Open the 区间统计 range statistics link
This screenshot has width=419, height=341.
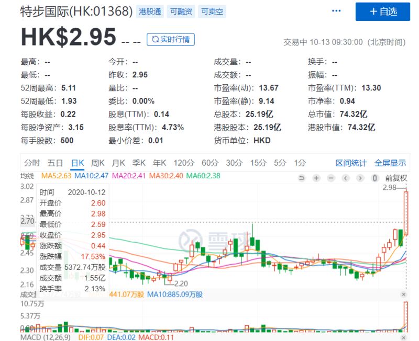[351, 163]
